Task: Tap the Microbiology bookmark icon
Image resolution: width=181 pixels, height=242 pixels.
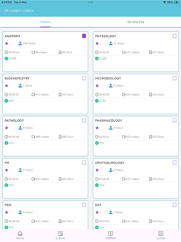Action: (x=174, y=78)
